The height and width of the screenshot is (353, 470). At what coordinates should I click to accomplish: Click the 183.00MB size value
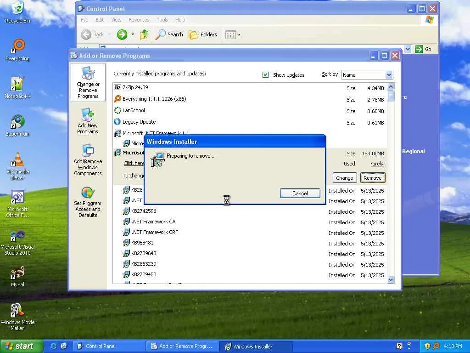373,154
